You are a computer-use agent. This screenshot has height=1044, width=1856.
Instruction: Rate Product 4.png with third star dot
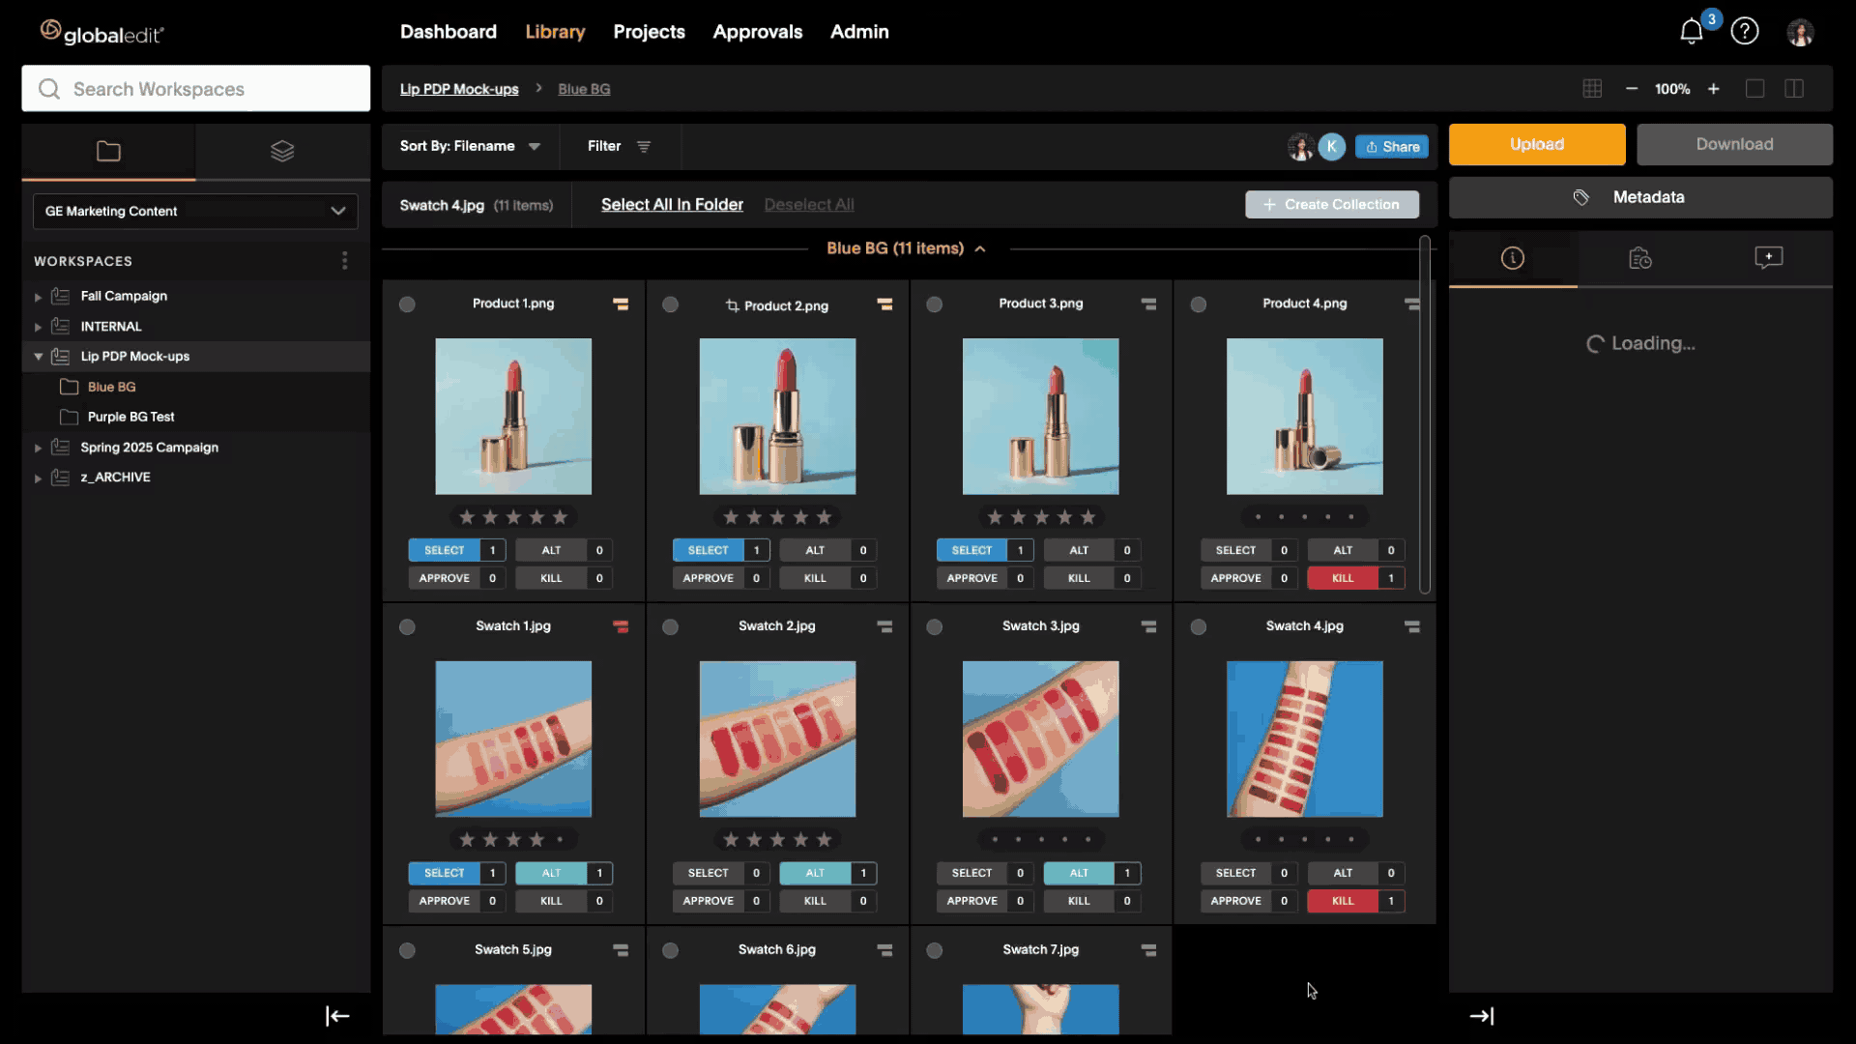pos(1305,518)
